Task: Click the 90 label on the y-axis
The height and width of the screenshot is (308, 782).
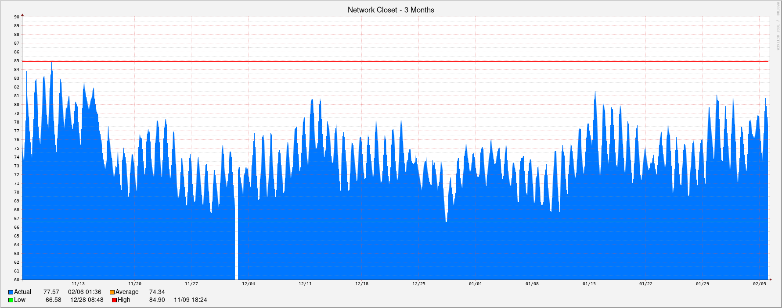Action: [17, 17]
